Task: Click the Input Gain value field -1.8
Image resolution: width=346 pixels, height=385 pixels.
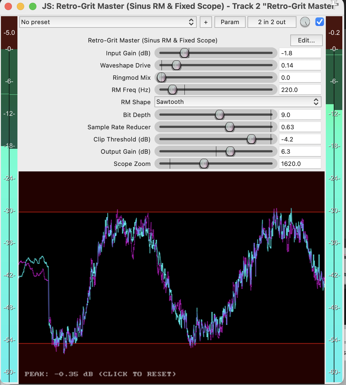Action: pos(300,53)
